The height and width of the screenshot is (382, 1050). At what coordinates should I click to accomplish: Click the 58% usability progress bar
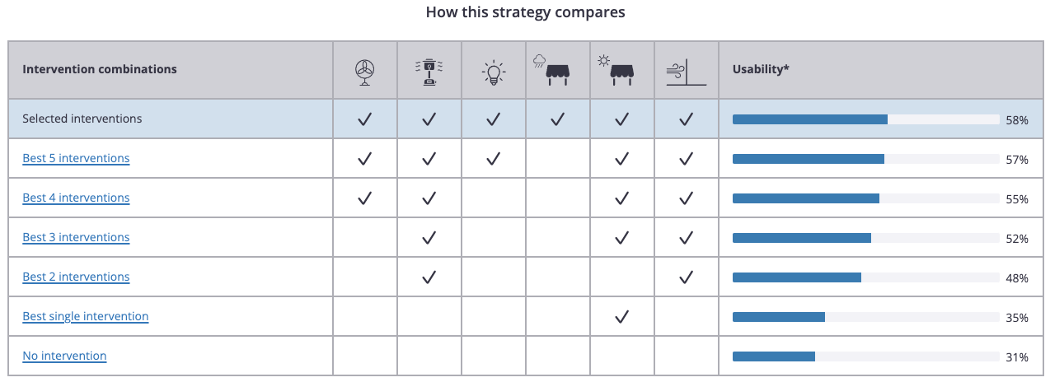tap(866, 119)
